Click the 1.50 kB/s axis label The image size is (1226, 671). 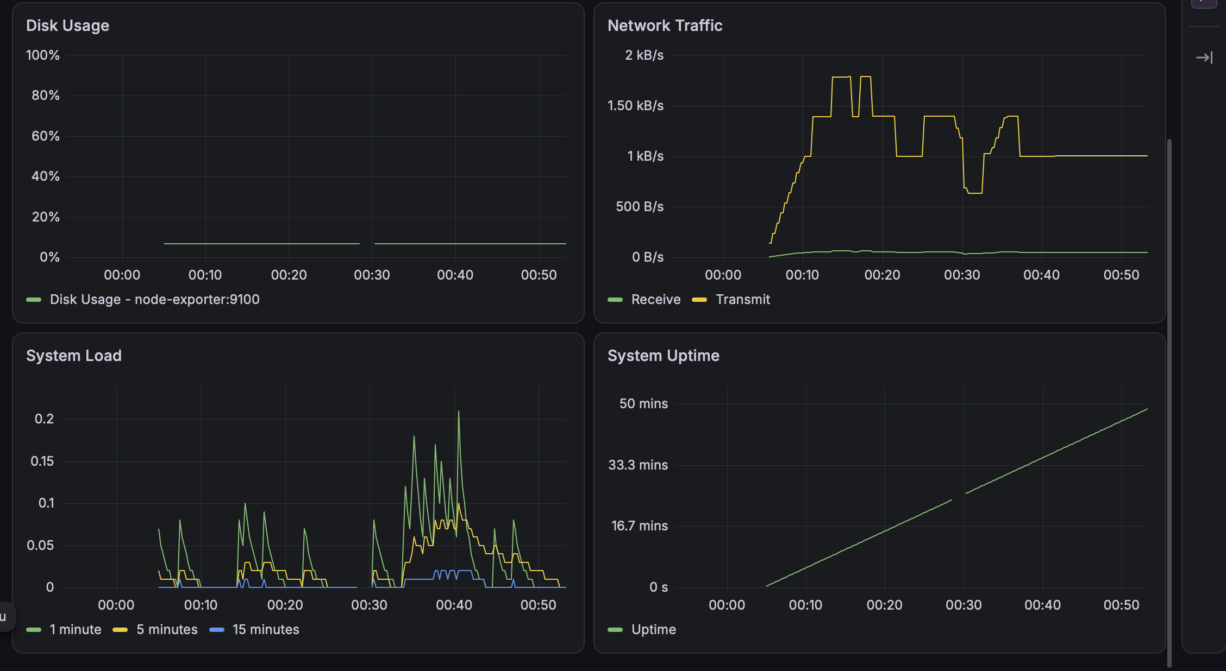click(x=635, y=105)
